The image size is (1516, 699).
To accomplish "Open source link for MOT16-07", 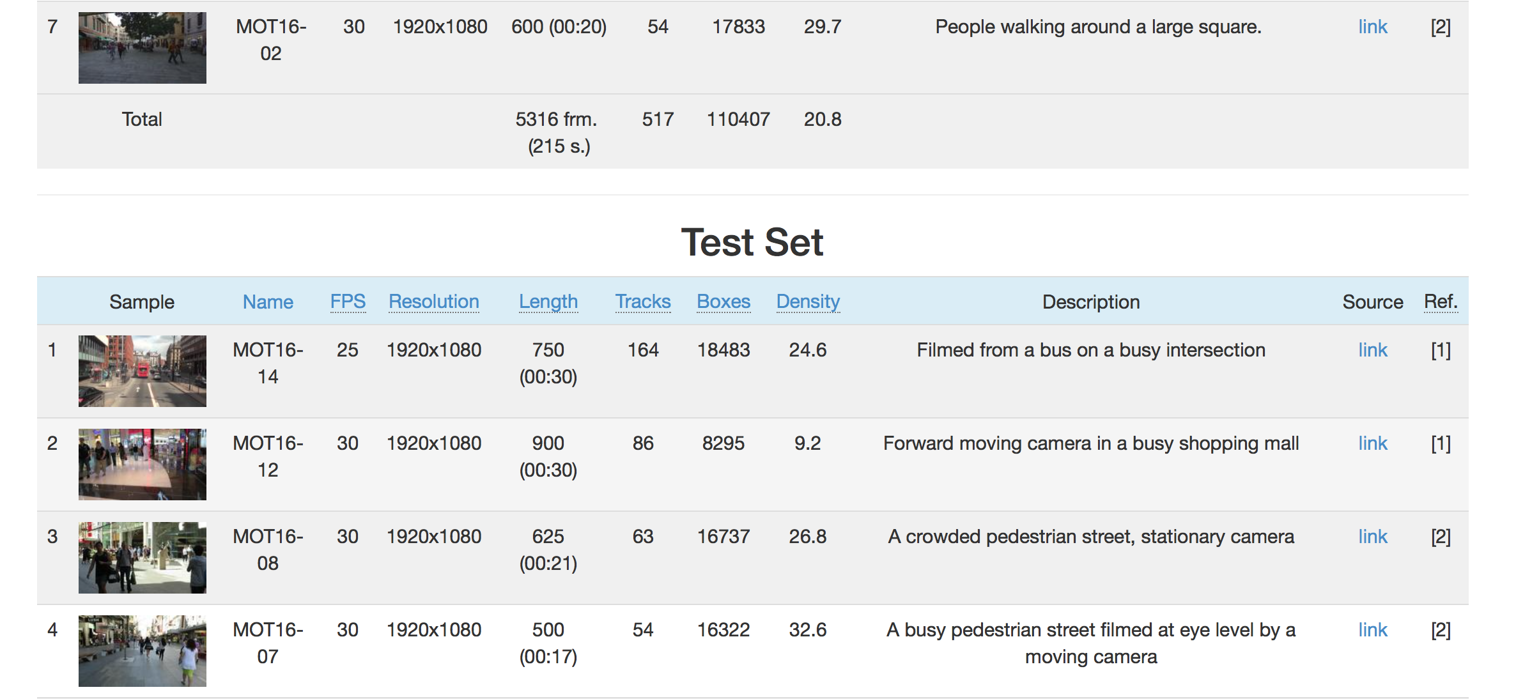I will (1372, 630).
